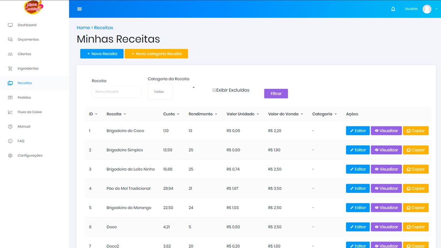This screenshot has height=248, width=441.
Task: Click the Dashboard monitor icon in sidebar
Action: click(x=10, y=25)
